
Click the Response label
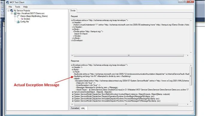(x=75, y=61)
